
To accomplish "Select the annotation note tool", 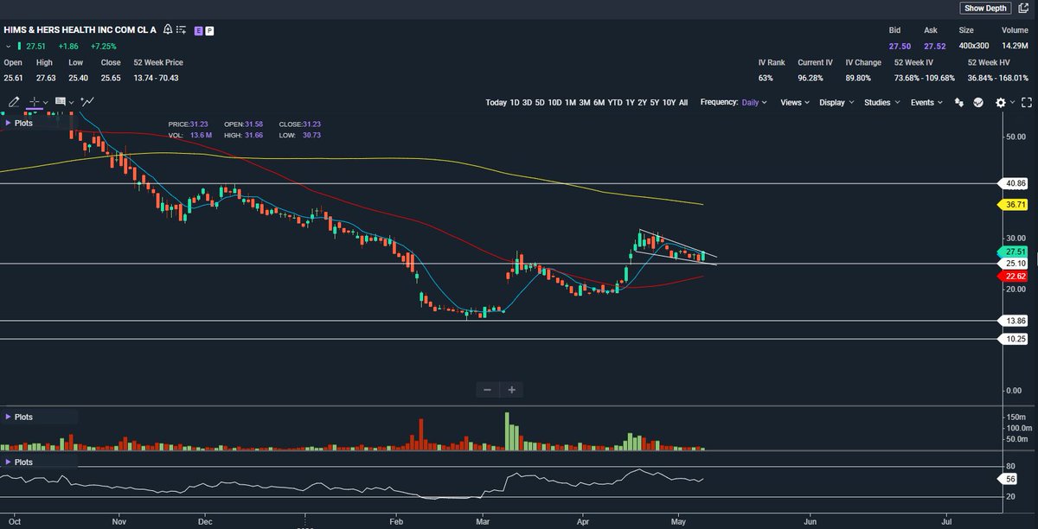I will [61, 102].
